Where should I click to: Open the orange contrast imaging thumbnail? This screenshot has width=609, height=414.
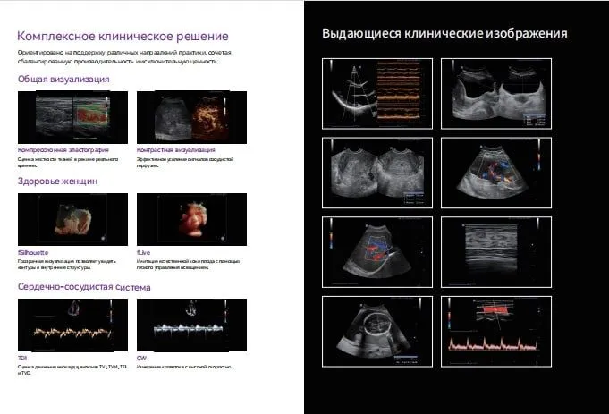[191, 117]
